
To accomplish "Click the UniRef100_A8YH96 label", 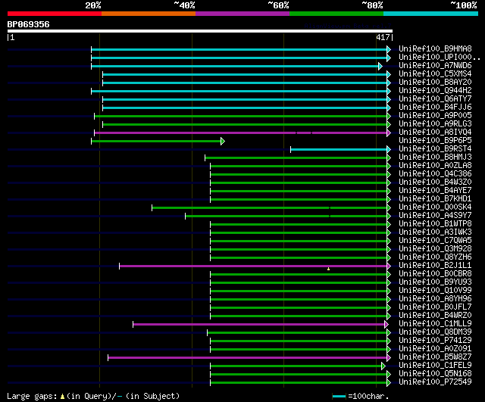I will (435, 299).
